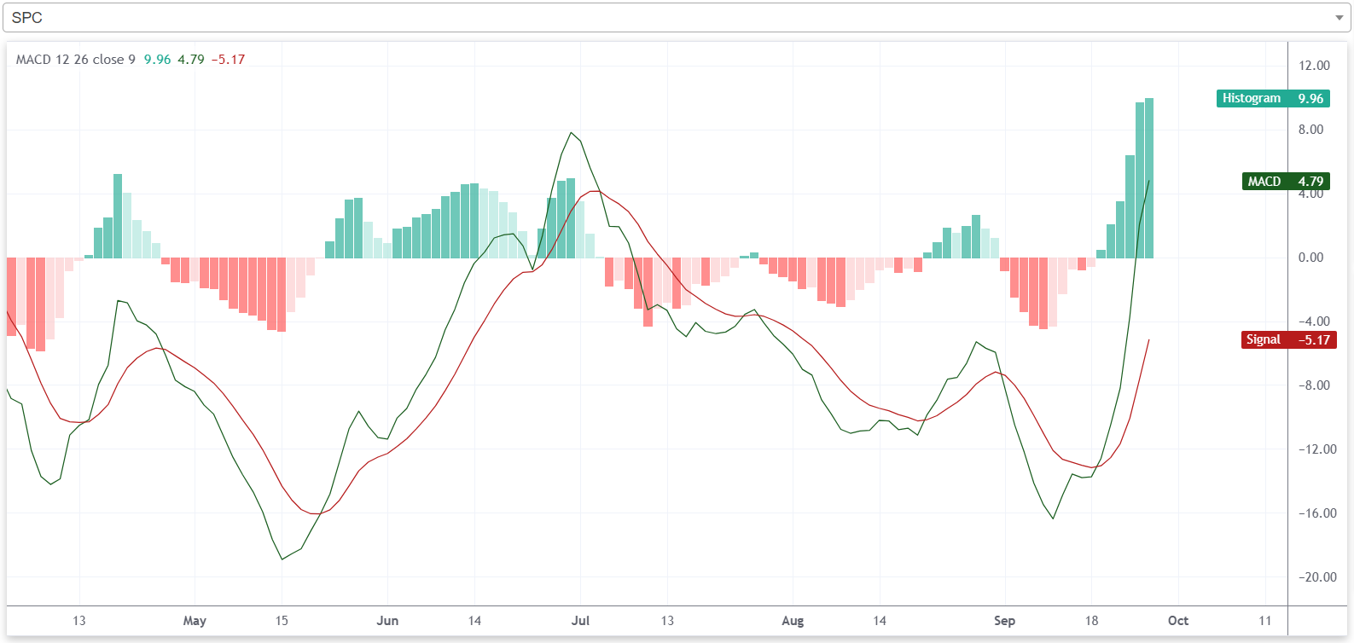Viewport: 1354px width, 643px height.
Task: Click the -20.00 mark on the price scale
Action: 1316,577
